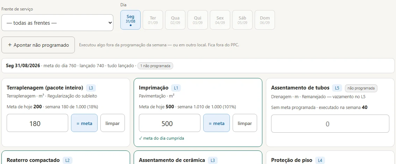Click the Seg 31/08/2026 summary date
The height and width of the screenshot is (164, 396).
(23, 66)
